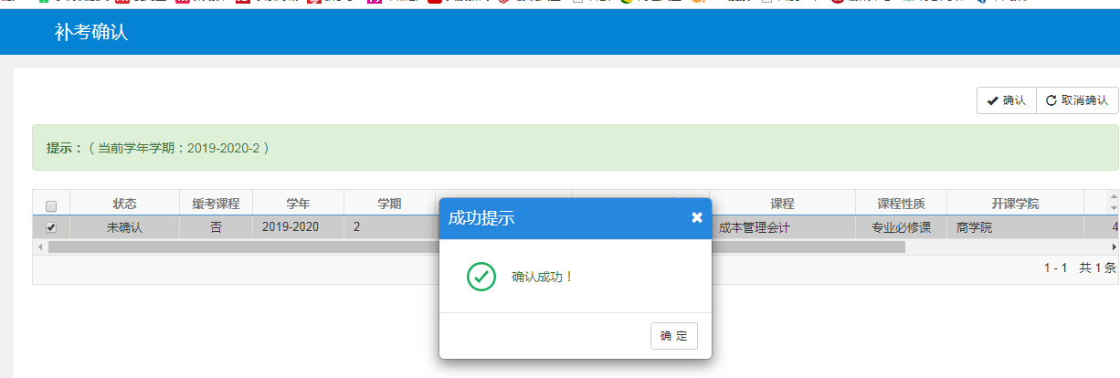
Task: Uncheck the checkbox for the 未确认 row
Action: point(51,227)
